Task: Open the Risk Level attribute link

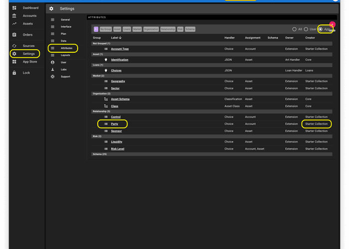Action: [118, 149]
